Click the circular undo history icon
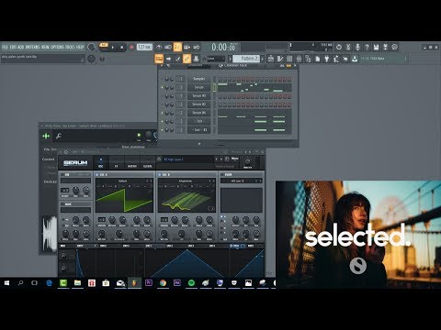 (x=339, y=47)
